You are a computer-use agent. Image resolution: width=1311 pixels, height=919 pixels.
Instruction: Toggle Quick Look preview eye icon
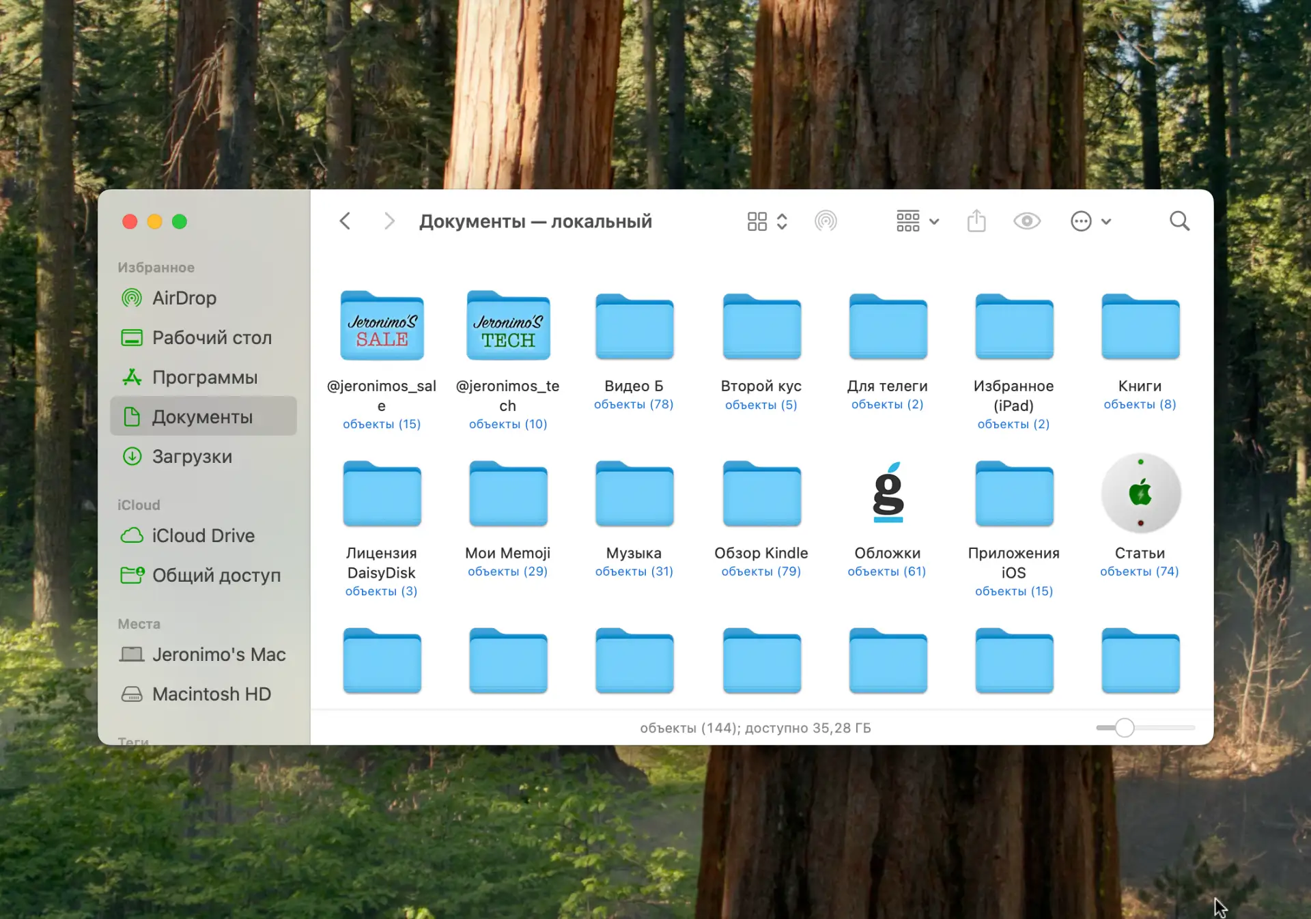(1027, 221)
